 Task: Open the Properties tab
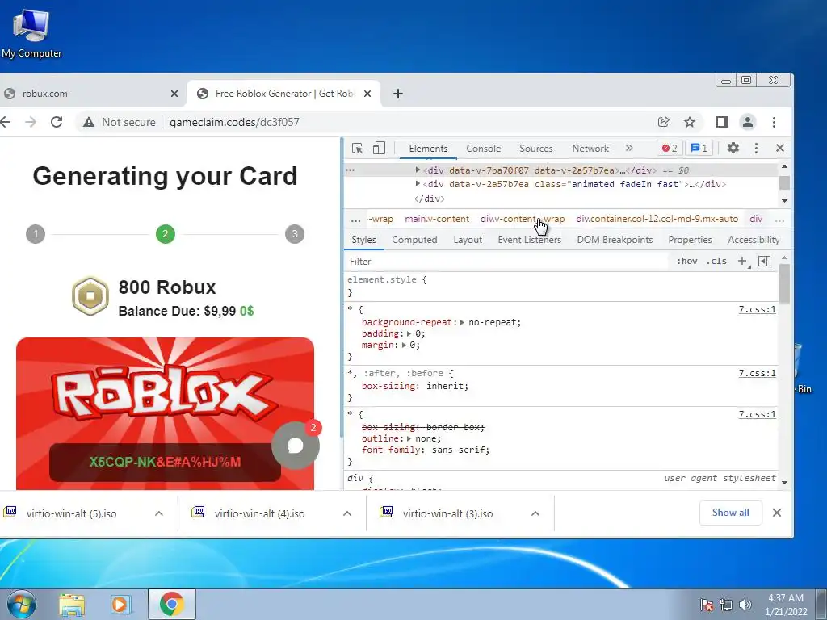coord(690,240)
